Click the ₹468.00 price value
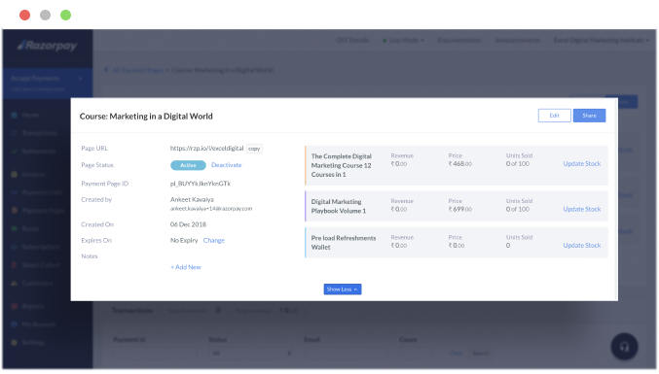659x374 pixels. click(459, 164)
